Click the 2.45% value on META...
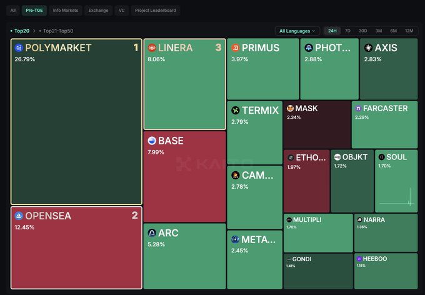Screen dimensions: 425x295 (x=239, y=251)
